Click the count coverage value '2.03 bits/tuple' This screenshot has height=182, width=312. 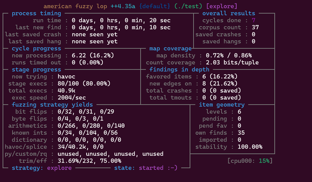point(232,62)
